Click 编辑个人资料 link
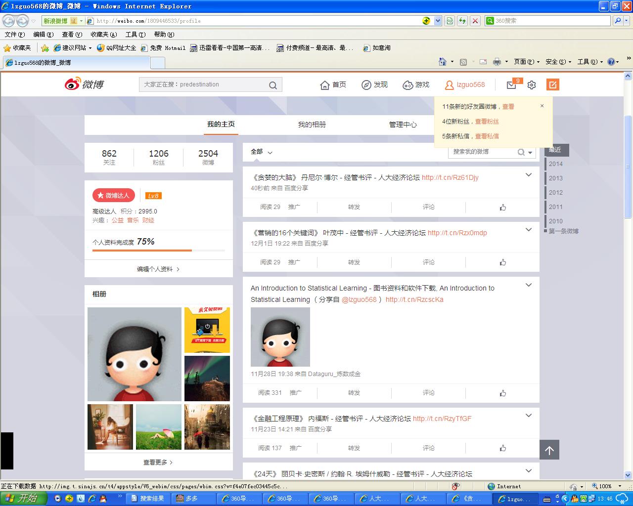Screen dimensions: 633x506 click(x=158, y=269)
